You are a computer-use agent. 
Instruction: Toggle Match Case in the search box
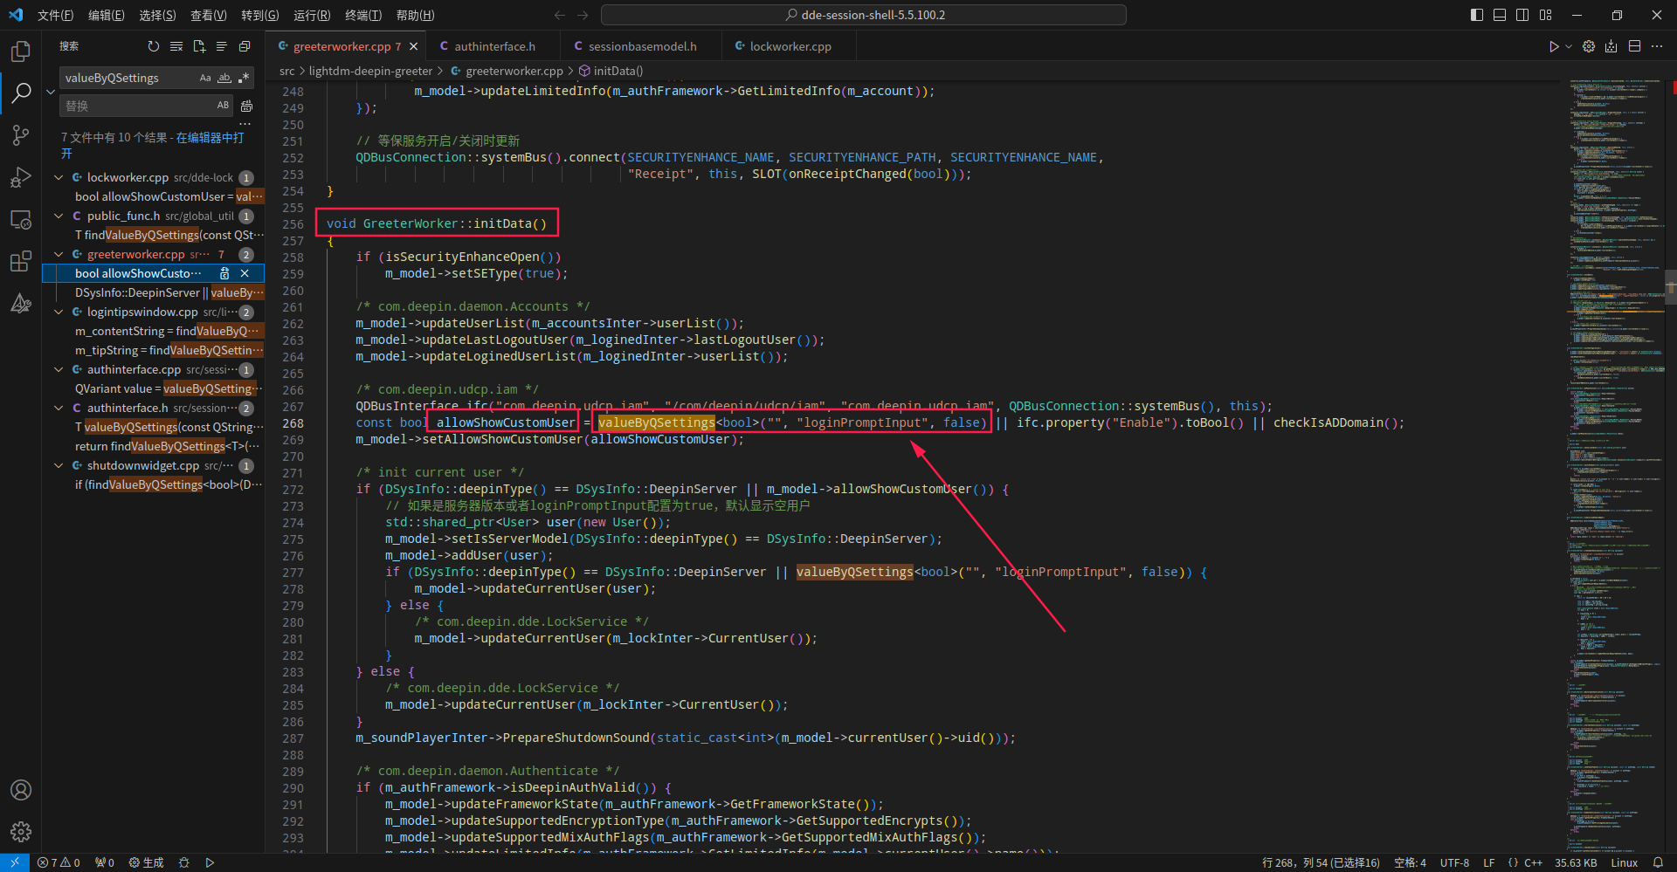pyautogui.click(x=205, y=78)
